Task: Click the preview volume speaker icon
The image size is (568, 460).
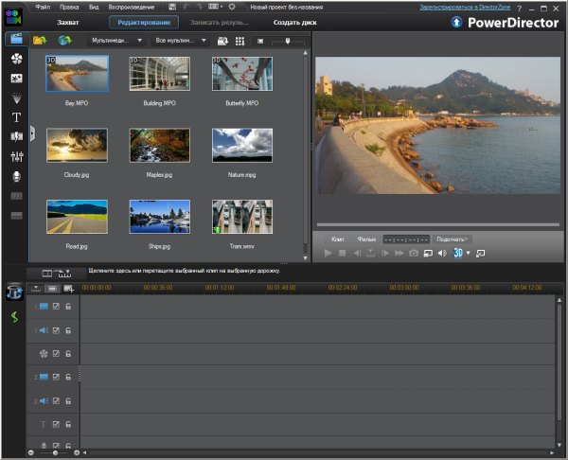Action: [441, 254]
